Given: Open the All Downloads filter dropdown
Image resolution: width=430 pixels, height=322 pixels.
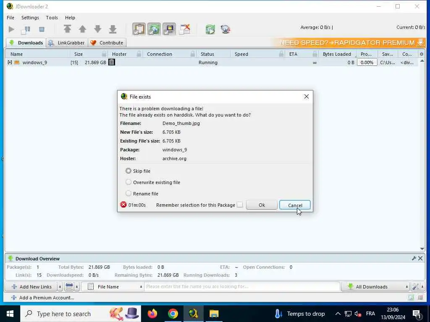Looking at the screenshot, I should [x=375, y=287].
